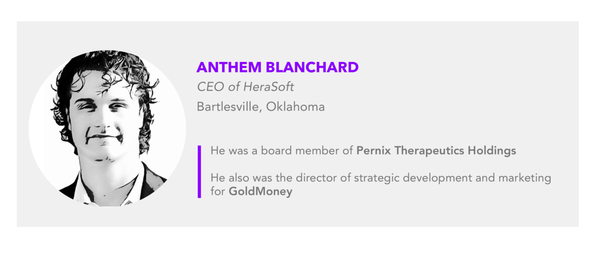Select the Bartlesville, Oklahoma location text
The width and height of the screenshot is (589, 258).
[x=260, y=107]
